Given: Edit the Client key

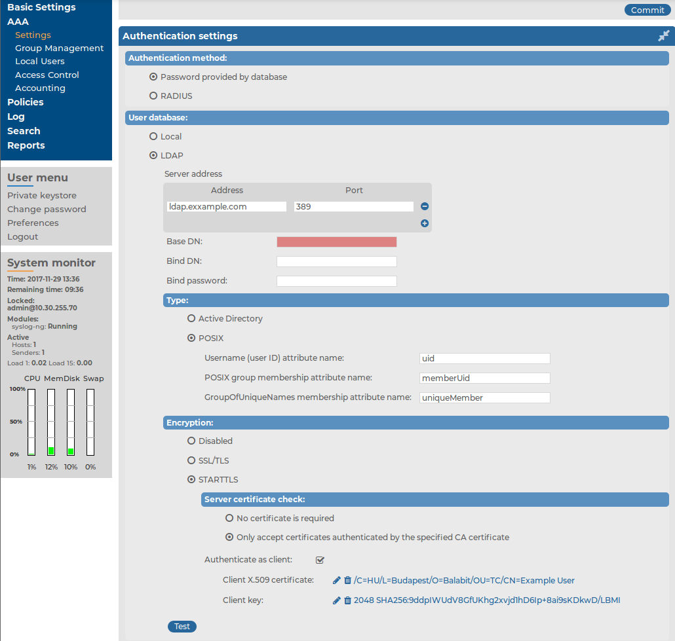Looking at the screenshot, I should (337, 600).
